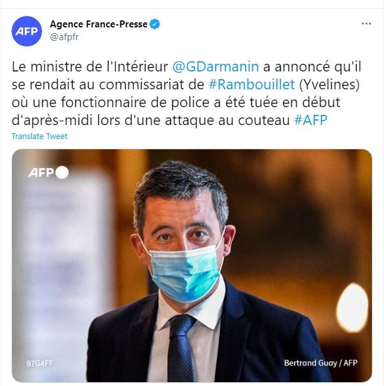Click the blurred lamp glow in photo

point(352,308)
